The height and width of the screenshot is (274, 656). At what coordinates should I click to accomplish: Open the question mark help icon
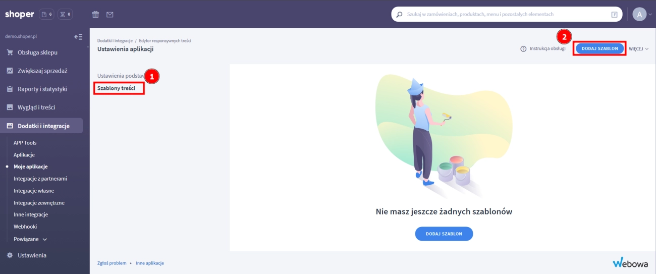point(523,49)
